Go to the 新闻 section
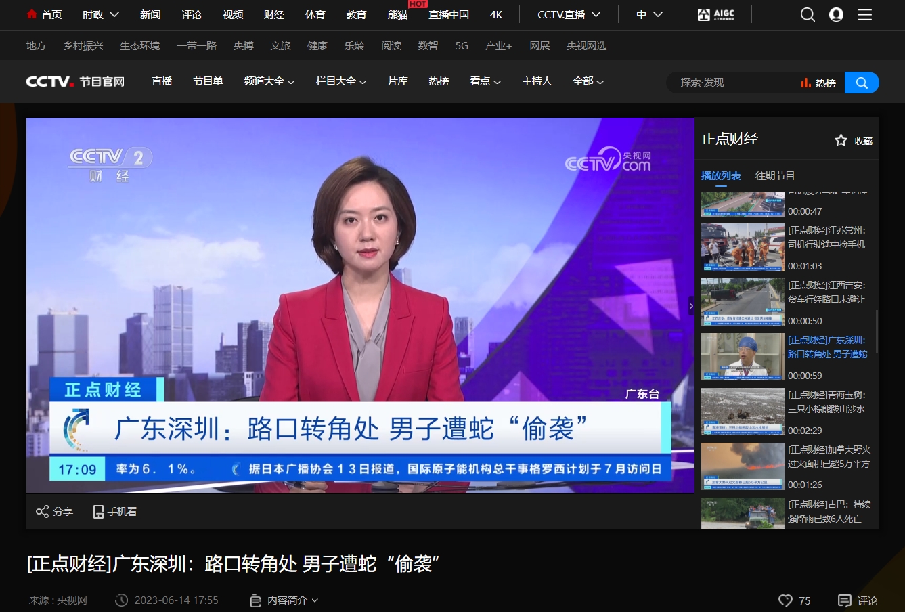 (150, 14)
